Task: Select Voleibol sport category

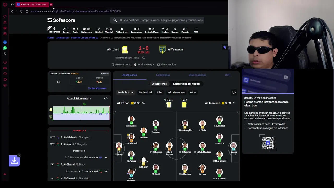Action: [x=109, y=30]
